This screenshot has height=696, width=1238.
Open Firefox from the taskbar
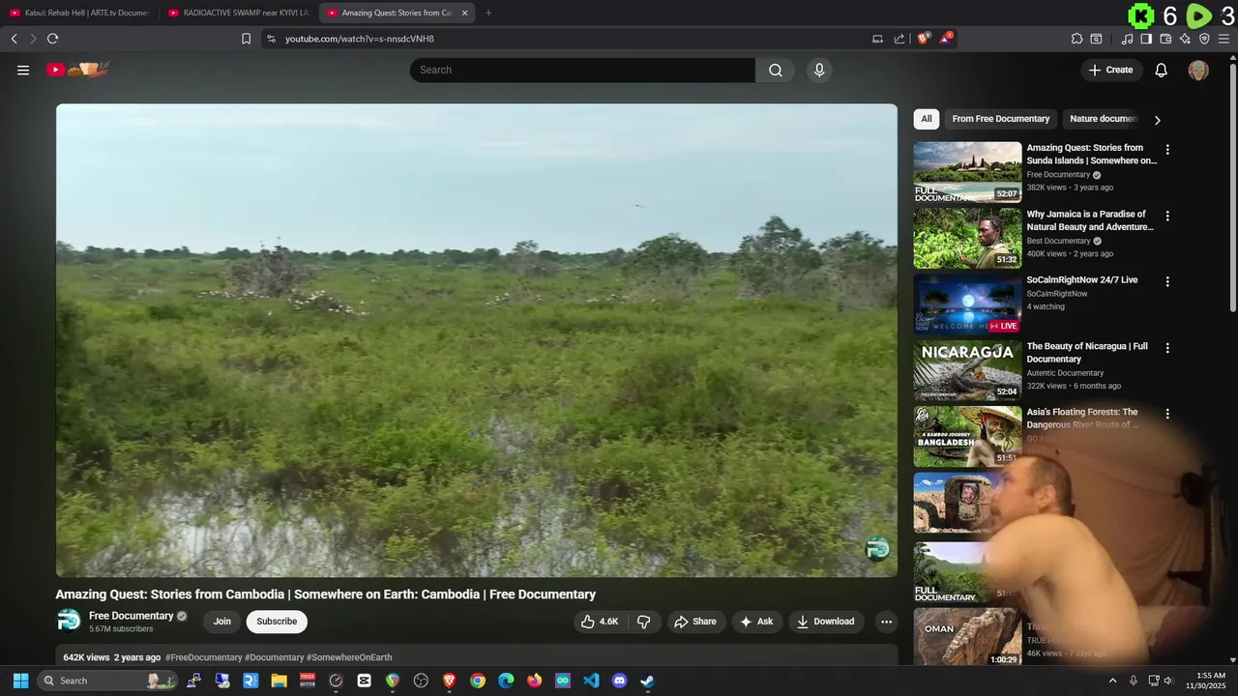pyautogui.click(x=534, y=681)
